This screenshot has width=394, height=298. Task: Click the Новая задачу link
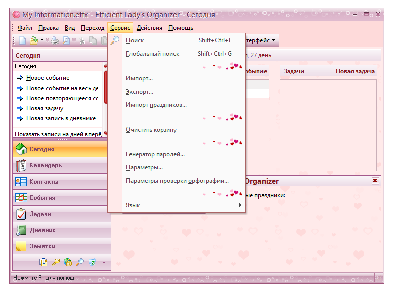(x=45, y=108)
